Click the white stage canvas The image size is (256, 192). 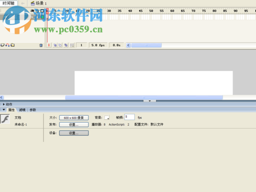click(154, 83)
